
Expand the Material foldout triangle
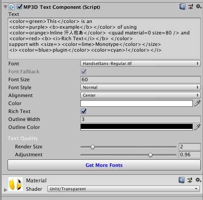(x=5, y=190)
